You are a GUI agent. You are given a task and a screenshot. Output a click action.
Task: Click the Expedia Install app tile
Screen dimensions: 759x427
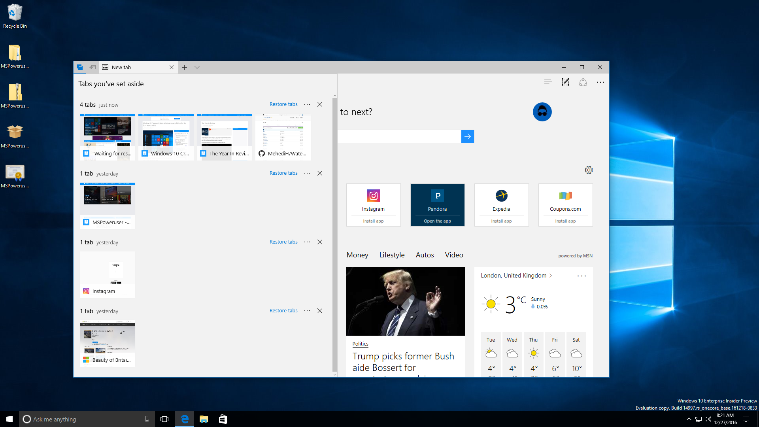click(x=501, y=205)
